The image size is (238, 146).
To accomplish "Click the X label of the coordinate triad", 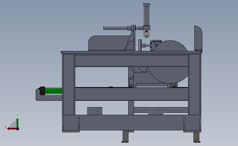I will 5,127.
